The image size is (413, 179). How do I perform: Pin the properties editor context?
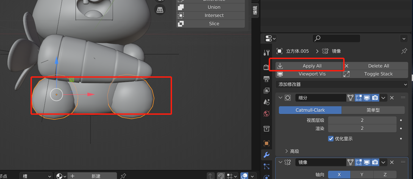(404, 51)
